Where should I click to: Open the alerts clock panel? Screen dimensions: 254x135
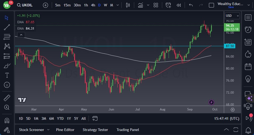(248, 29)
